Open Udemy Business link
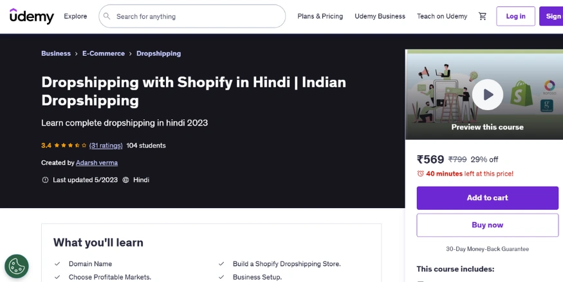The width and height of the screenshot is (563, 282). (x=380, y=16)
